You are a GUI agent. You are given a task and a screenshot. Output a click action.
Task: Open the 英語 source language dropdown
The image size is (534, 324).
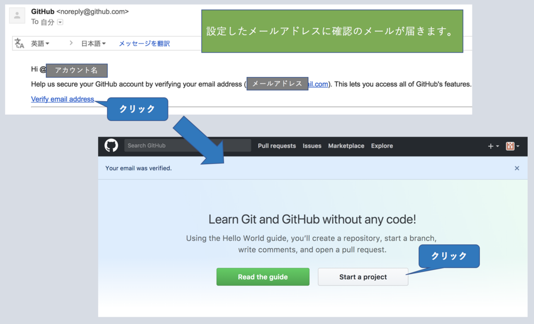pos(40,44)
